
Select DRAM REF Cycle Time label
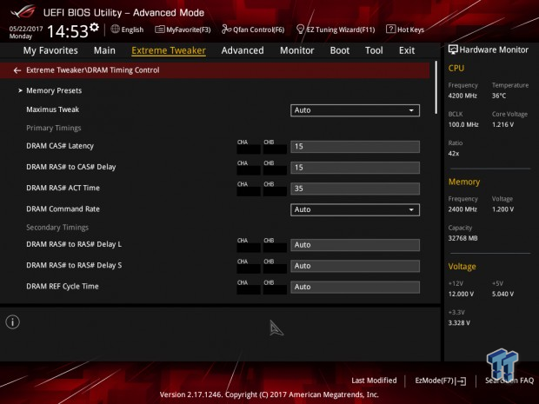(63, 286)
